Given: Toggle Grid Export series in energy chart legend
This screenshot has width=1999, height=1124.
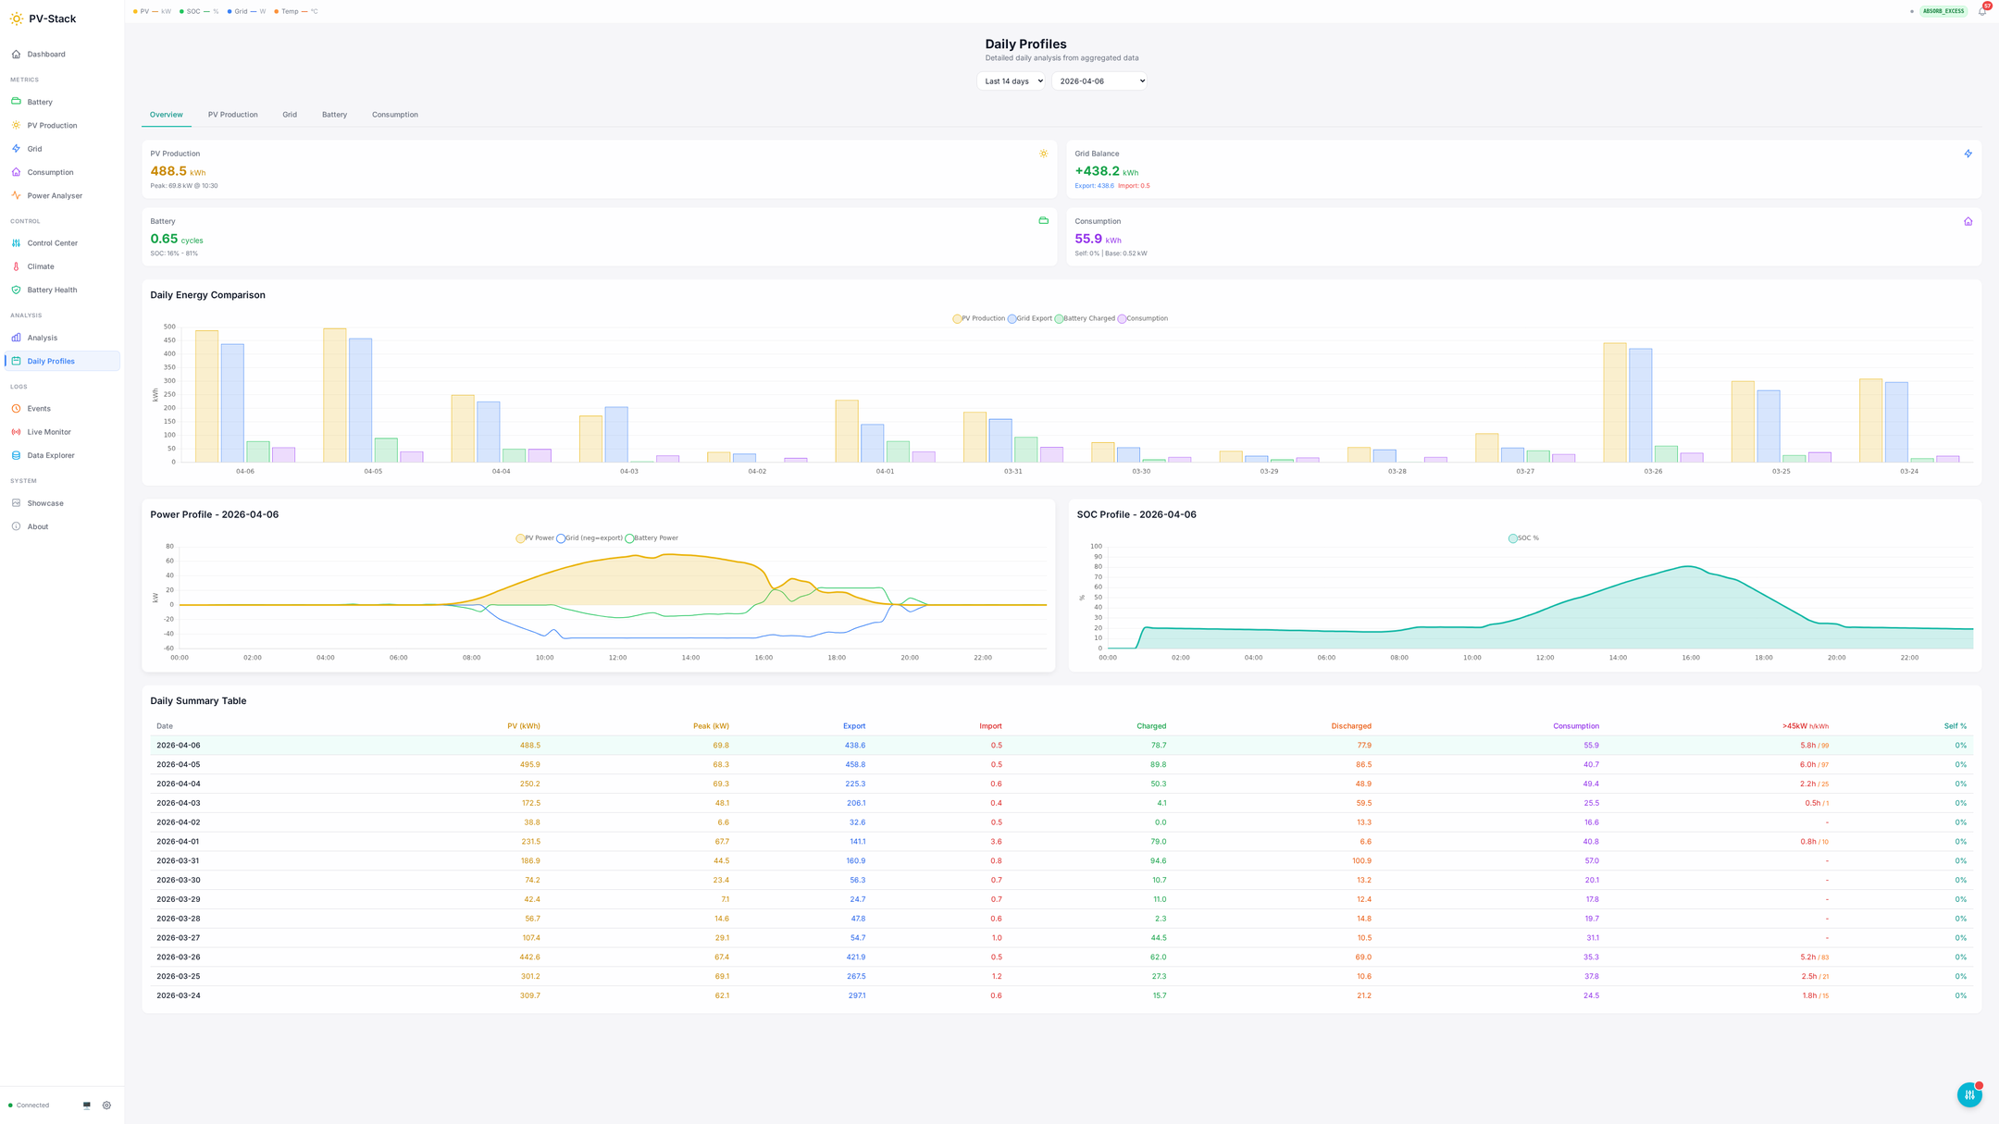Looking at the screenshot, I should pyautogui.click(x=1034, y=318).
